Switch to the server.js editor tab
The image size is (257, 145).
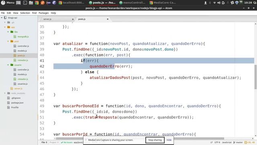[x=47, y=19]
